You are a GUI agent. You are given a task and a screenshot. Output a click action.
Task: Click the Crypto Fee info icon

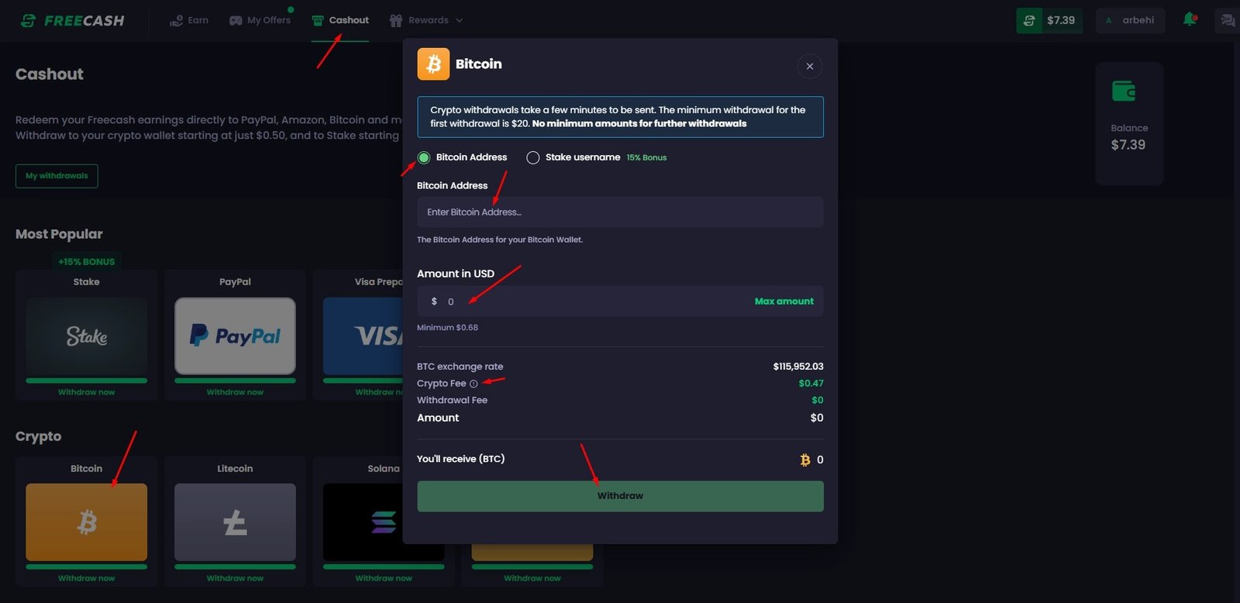click(x=474, y=384)
